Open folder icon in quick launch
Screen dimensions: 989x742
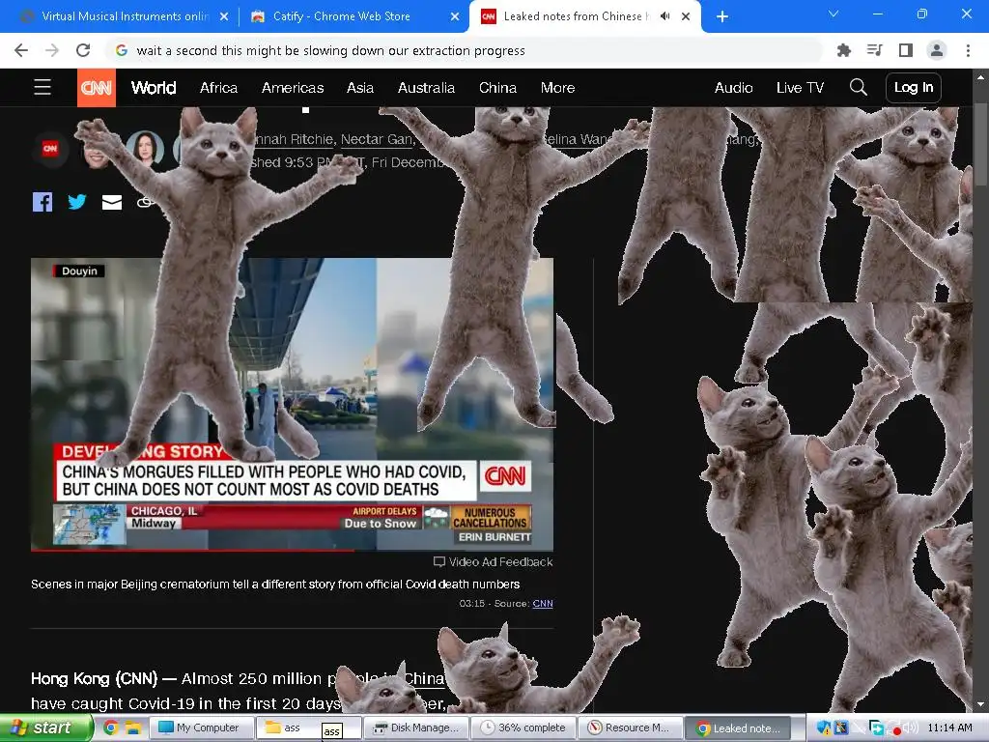132,728
